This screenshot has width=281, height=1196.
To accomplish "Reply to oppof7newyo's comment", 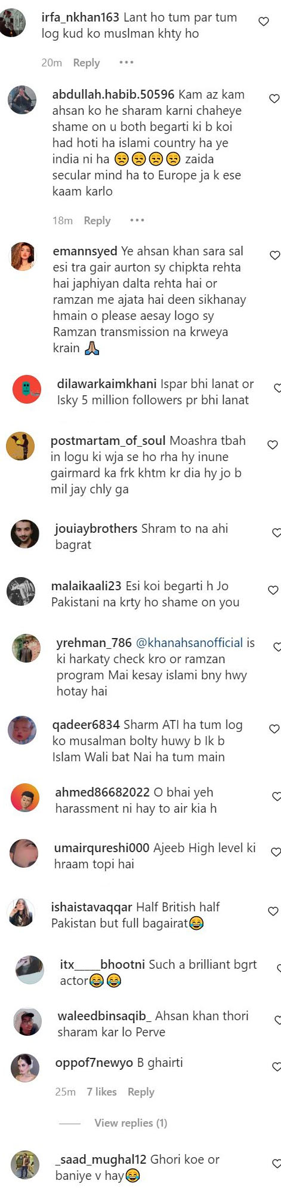I will pyautogui.click(x=141, y=1091).
